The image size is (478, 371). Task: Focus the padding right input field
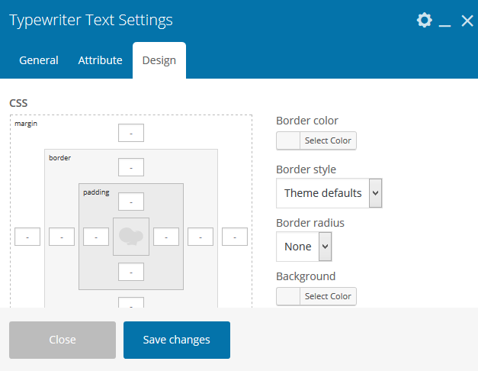(166, 237)
